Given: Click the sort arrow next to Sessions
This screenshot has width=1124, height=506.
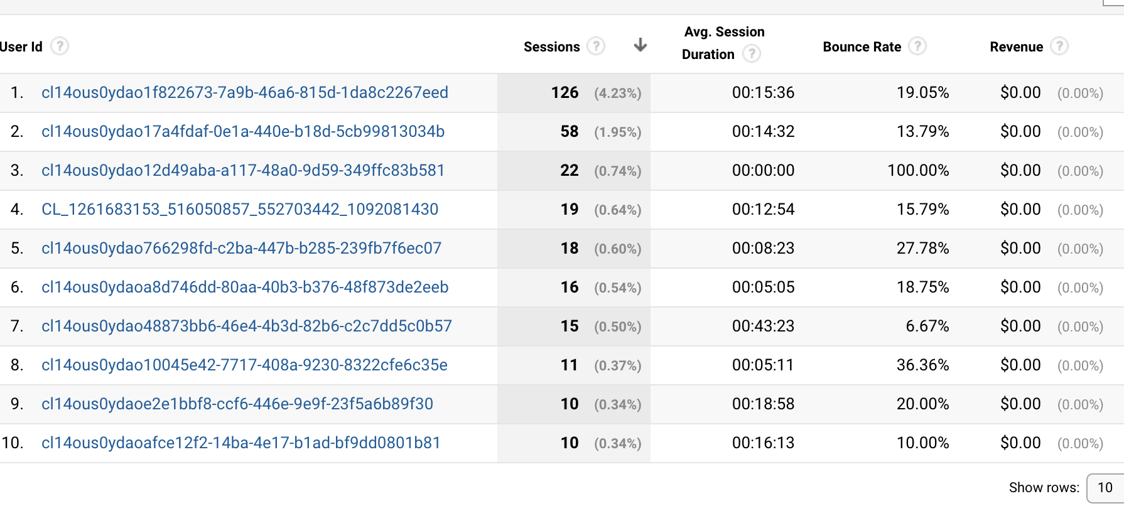Looking at the screenshot, I should pos(640,45).
